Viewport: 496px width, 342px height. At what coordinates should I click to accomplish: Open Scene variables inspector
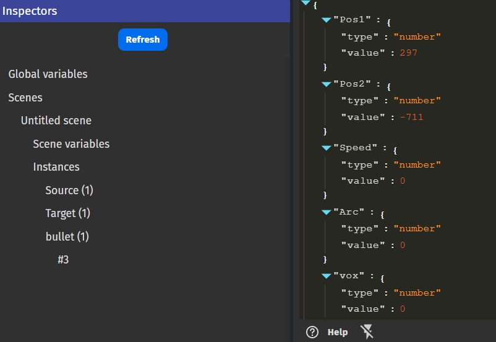(71, 144)
